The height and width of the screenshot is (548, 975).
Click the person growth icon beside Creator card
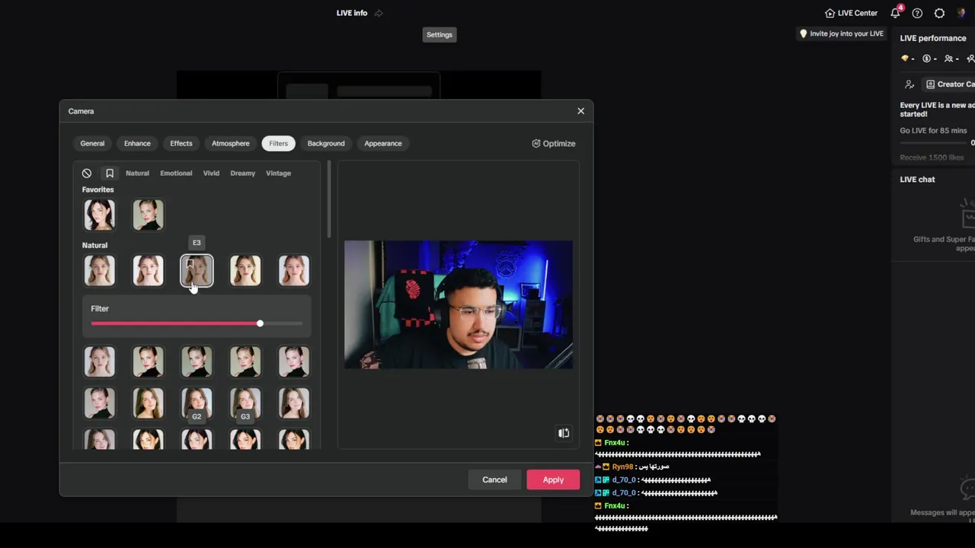click(909, 84)
